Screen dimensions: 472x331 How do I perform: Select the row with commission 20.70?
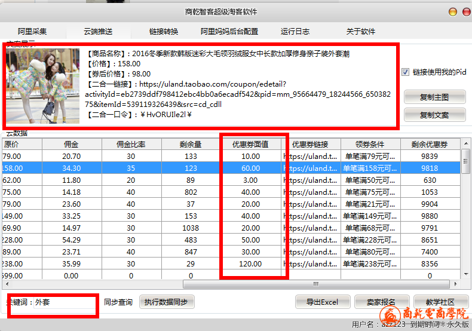point(231,156)
